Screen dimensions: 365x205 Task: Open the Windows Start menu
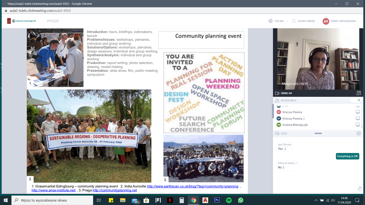pyautogui.click(x=6, y=201)
